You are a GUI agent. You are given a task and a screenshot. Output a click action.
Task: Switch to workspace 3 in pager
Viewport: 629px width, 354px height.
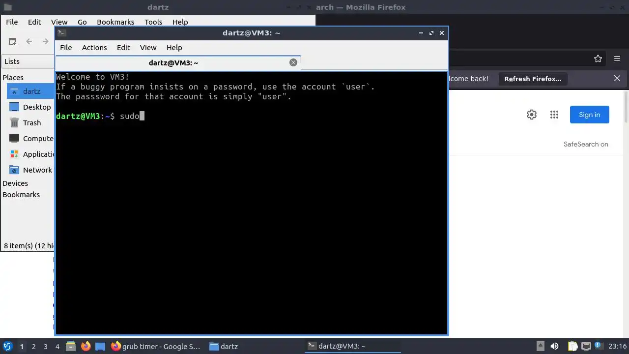click(45, 346)
